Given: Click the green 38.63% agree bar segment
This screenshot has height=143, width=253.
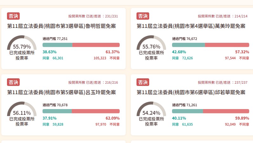Looking at the screenshot, I should point(57,45).
